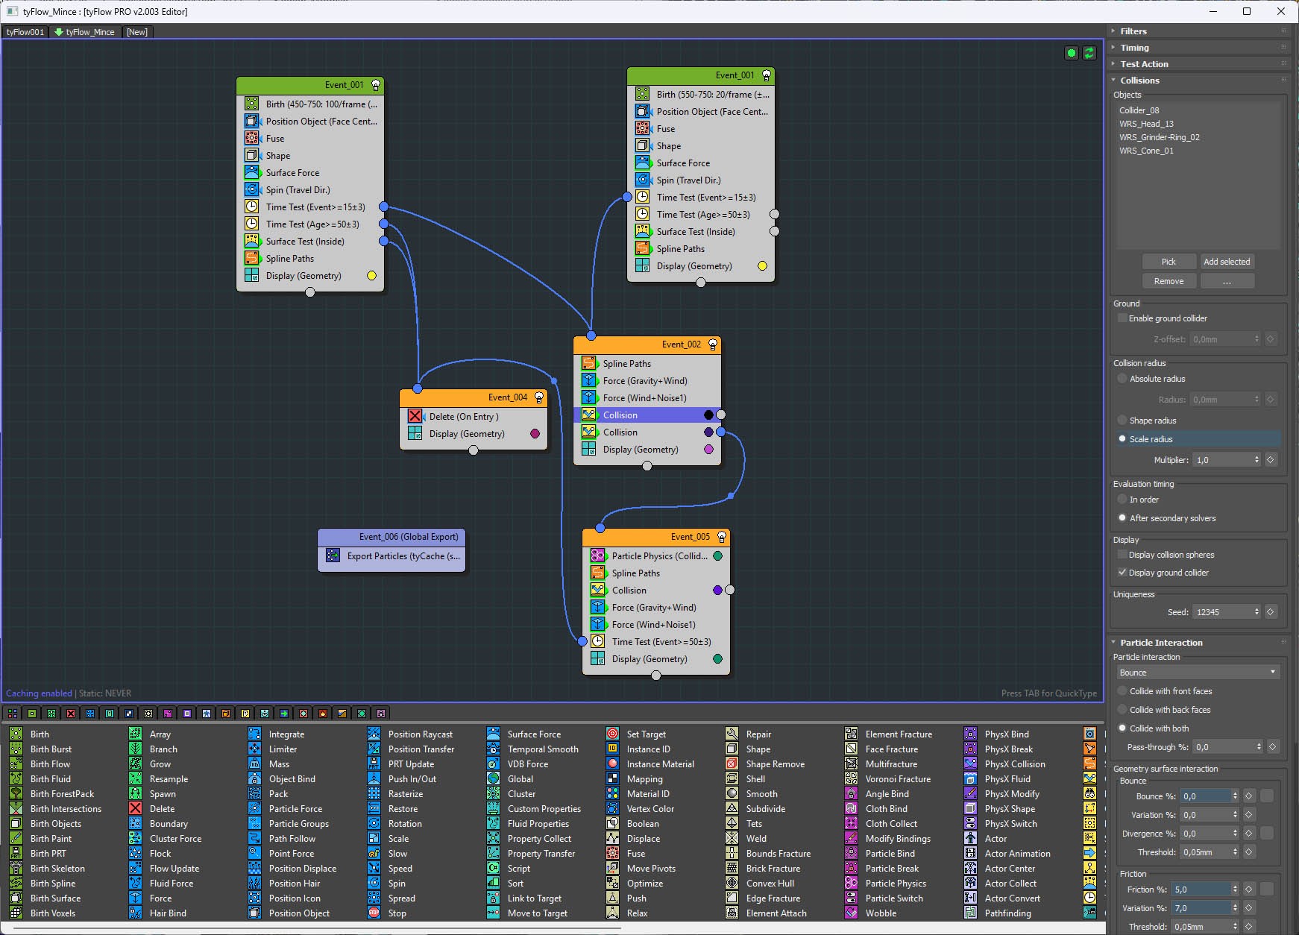Screen dimensions: 1299x935
Task: Click the Add selected button
Action: coord(1227,262)
